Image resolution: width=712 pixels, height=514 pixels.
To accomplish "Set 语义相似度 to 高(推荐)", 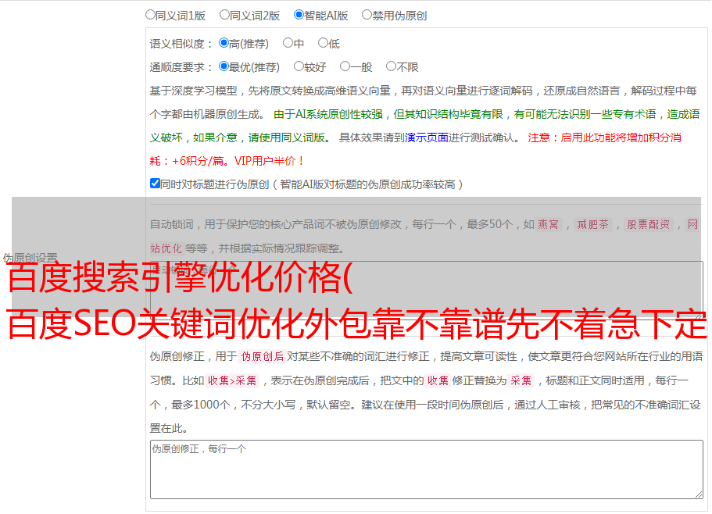I will click(x=224, y=43).
